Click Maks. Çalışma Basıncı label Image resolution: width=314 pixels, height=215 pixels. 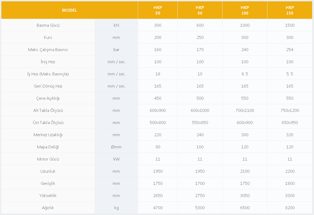[48, 50]
